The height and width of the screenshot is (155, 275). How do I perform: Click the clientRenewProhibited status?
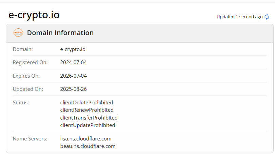coord(87,110)
